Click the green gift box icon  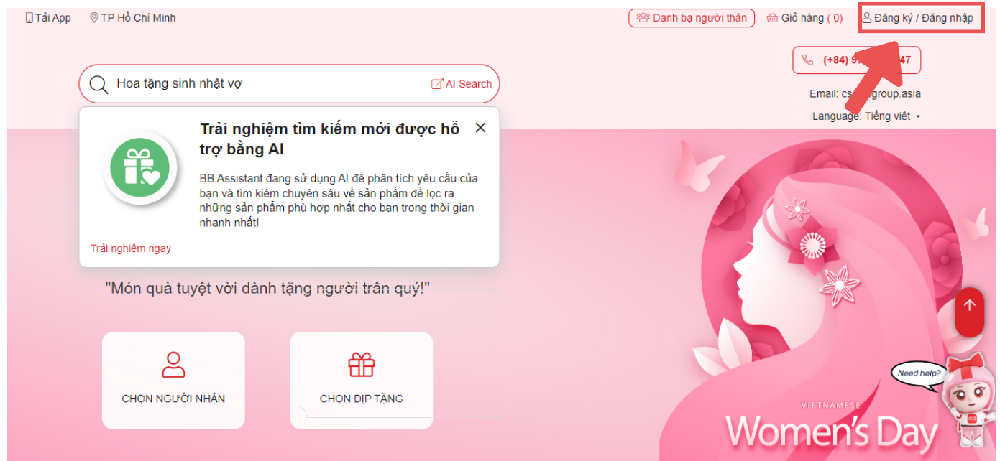click(x=140, y=167)
